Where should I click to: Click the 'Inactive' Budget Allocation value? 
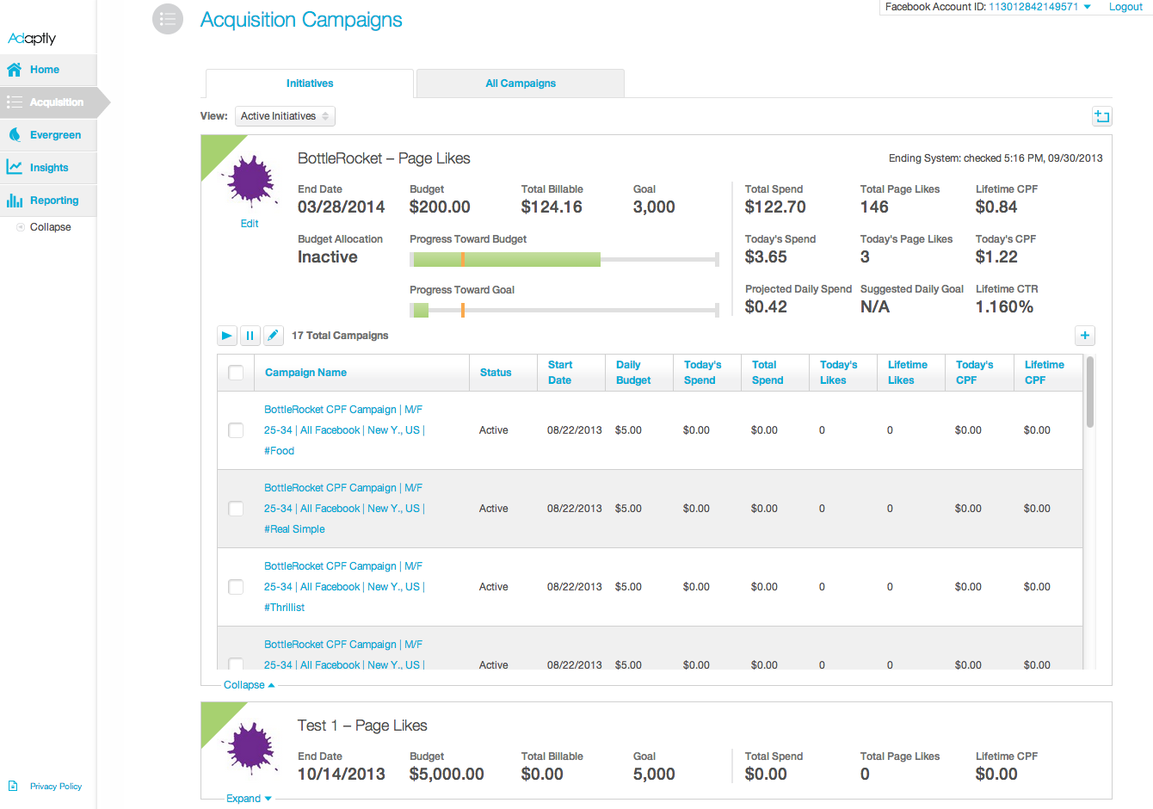(x=328, y=256)
